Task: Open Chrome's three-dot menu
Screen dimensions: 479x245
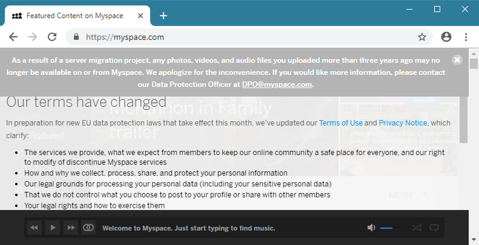Action: coord(466,37)
